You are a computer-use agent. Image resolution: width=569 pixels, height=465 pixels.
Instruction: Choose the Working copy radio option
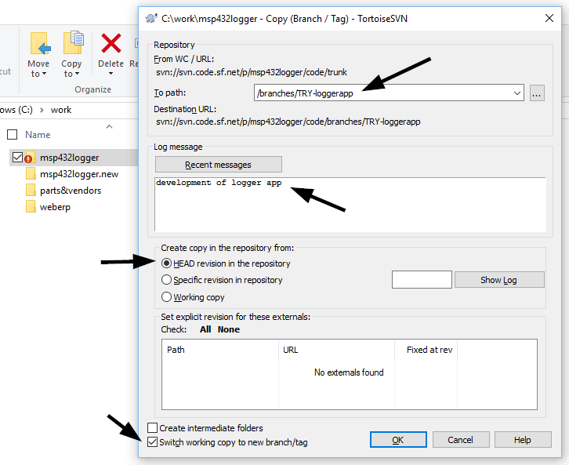click(x=167, y=297)
